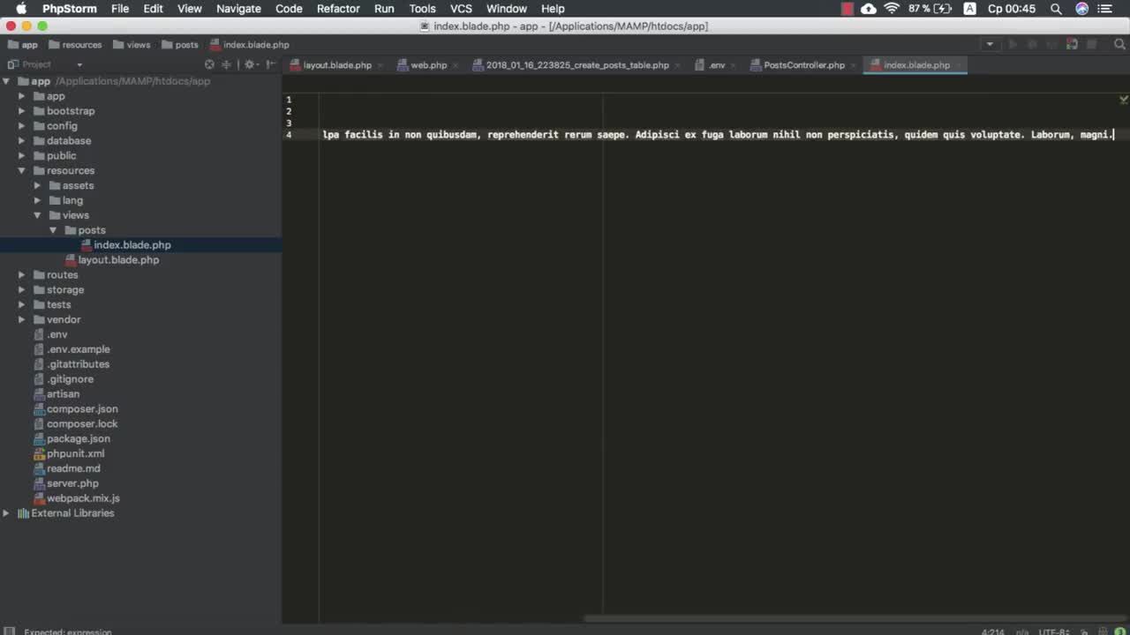
Task: Expand the assets folder
Action: tap(37, 186)
